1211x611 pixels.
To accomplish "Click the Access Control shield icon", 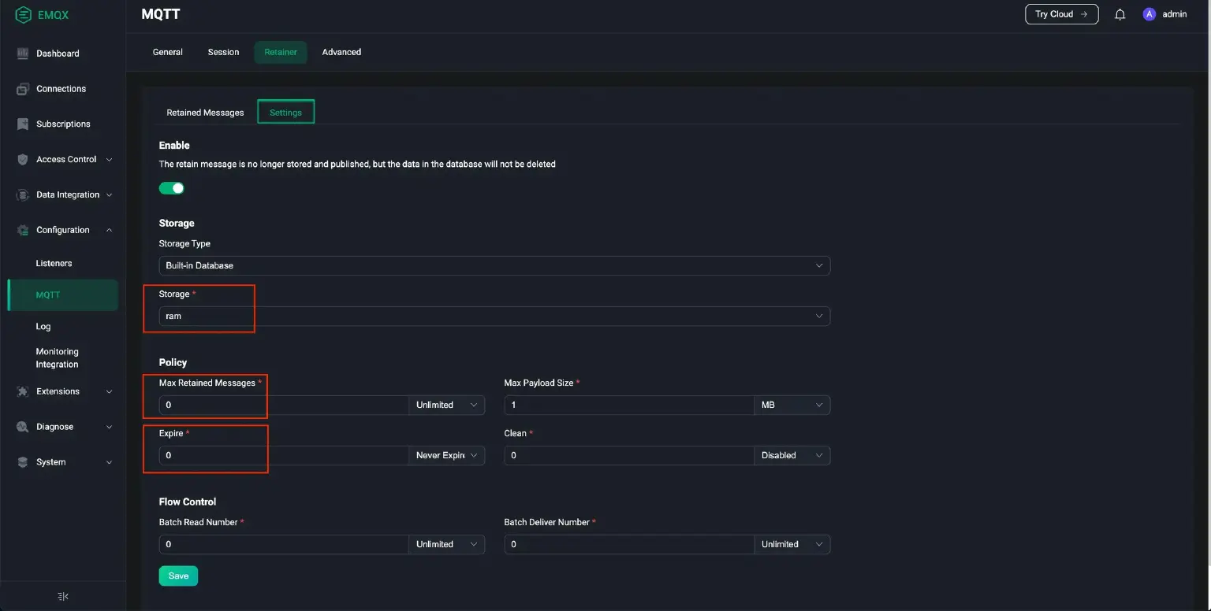I will pyautogui.click(x=23, y=159).
